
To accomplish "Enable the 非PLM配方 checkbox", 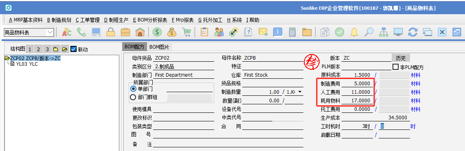I will coord(395,67).
